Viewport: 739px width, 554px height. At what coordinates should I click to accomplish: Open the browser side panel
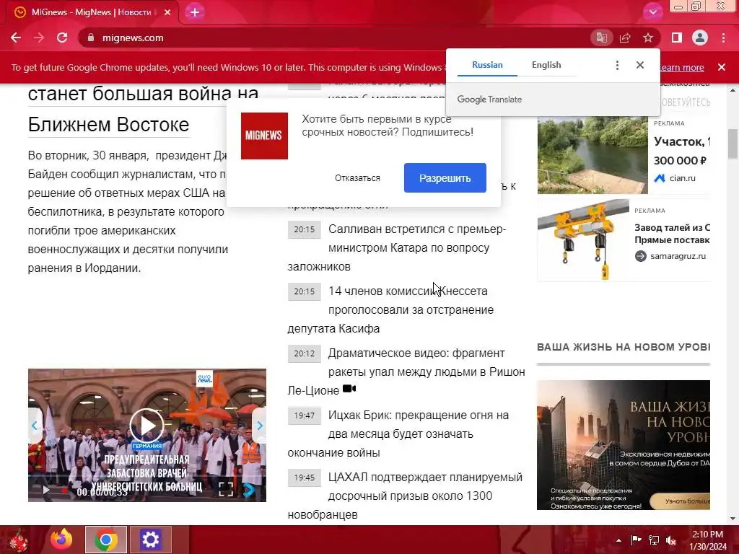677,38
